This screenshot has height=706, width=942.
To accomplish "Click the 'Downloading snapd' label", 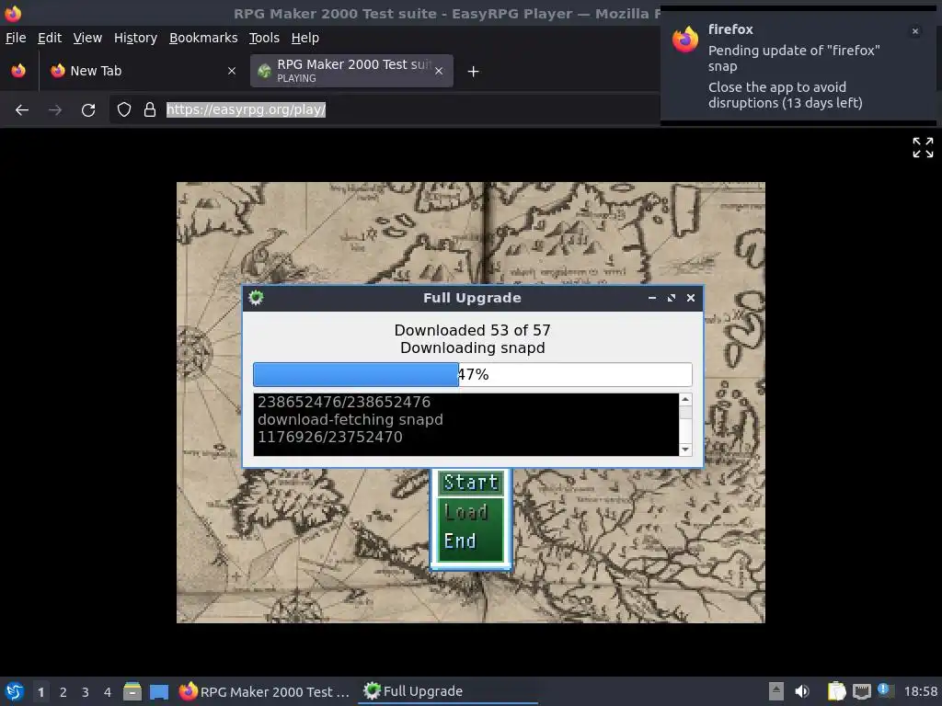I will 472,348.
